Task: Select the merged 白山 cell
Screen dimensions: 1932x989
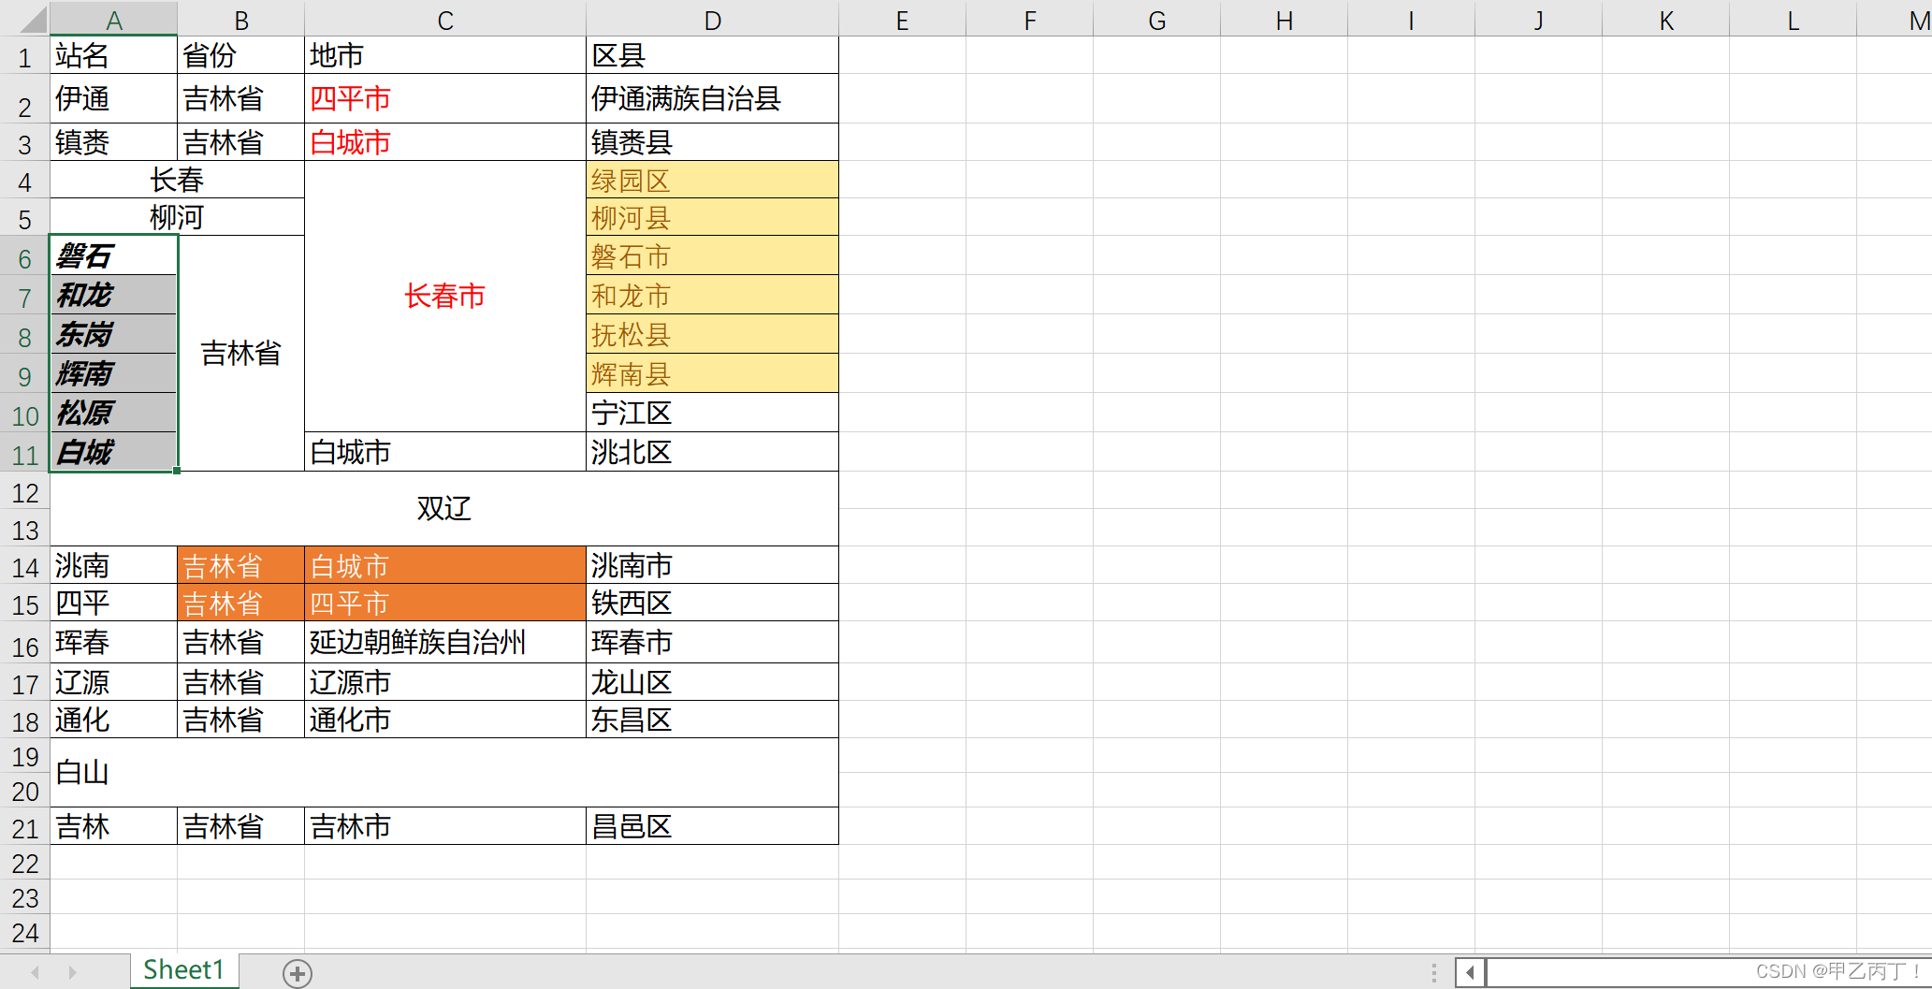Action: pos(444,773)
